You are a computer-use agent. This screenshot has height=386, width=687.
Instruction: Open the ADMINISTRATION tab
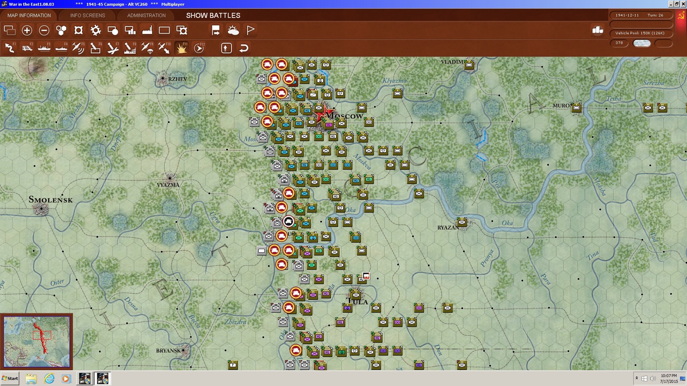[x=146, y=15]
